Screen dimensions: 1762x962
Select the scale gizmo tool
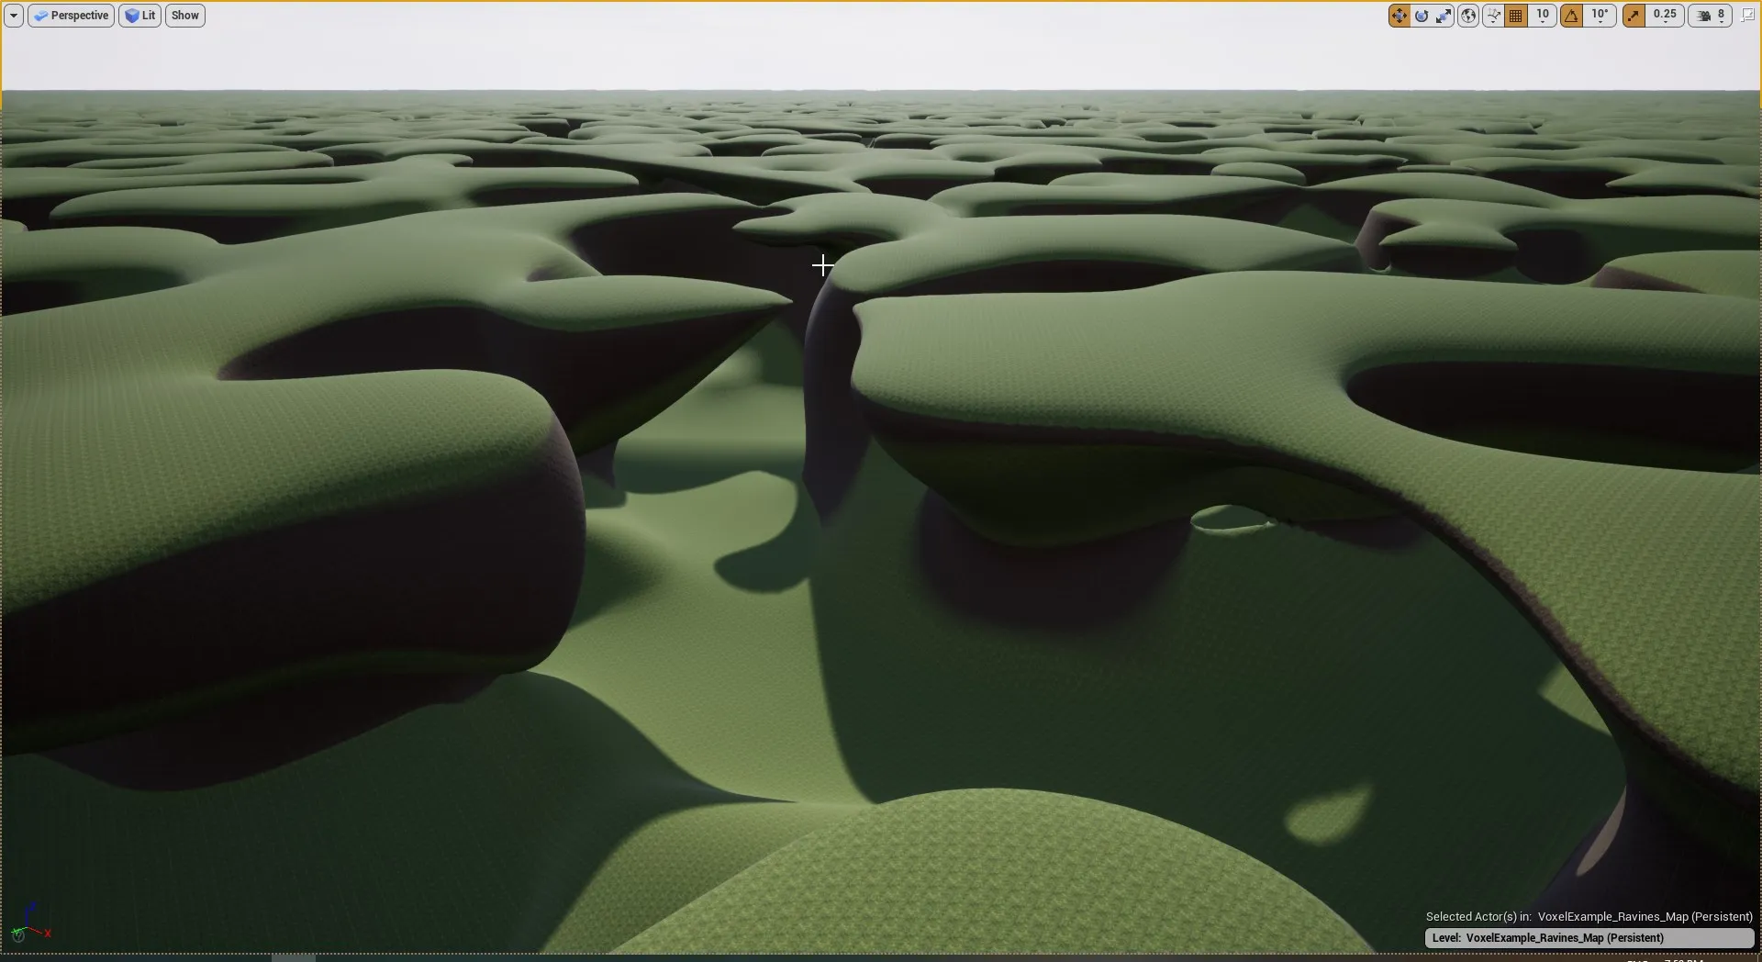click(x=1444, y=16)
